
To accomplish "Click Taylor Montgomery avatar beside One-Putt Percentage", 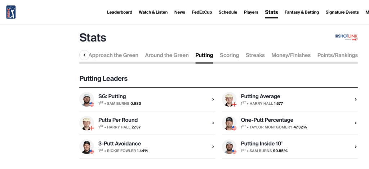I will (x=229, y=123).
